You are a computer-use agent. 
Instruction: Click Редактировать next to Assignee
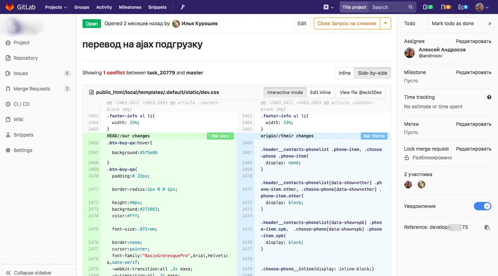tap(474, 41)
